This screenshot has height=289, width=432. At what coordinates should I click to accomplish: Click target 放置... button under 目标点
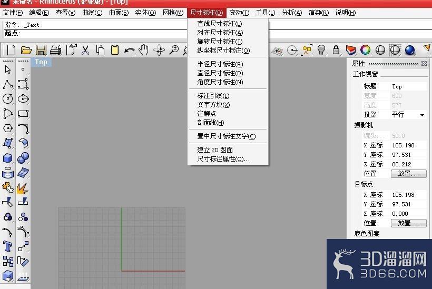point(409,223)
